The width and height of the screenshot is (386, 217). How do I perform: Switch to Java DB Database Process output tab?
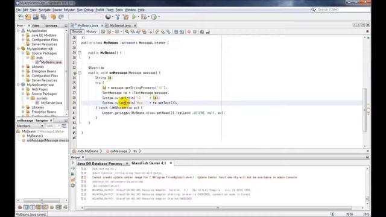[100, 163]
